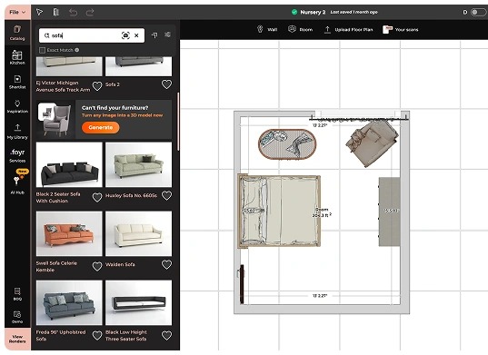Favorite the Swell Sofa Celerie Kemble
Screen dimensions: 488x355
click(x=97, y=266)
